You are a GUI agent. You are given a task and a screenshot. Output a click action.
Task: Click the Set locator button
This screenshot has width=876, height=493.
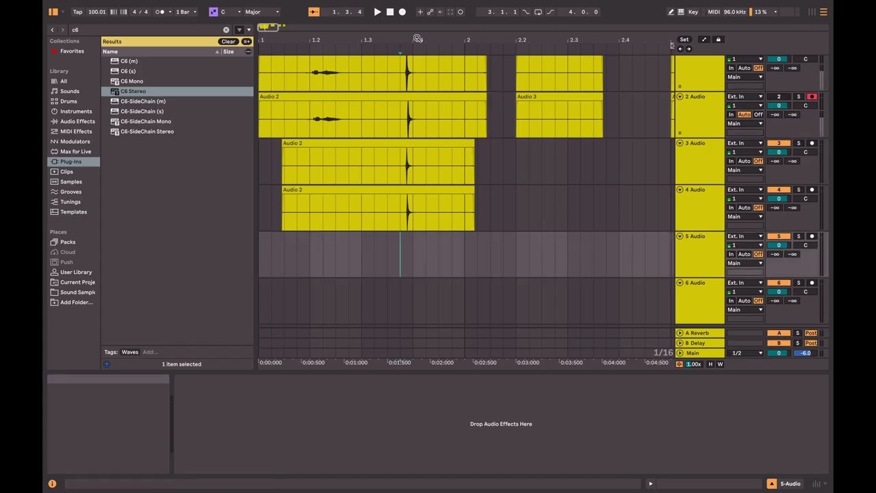(x=684, y=40)
